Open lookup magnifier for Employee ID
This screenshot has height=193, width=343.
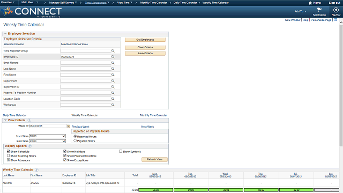pyautogui.click(x=113, y=57)
